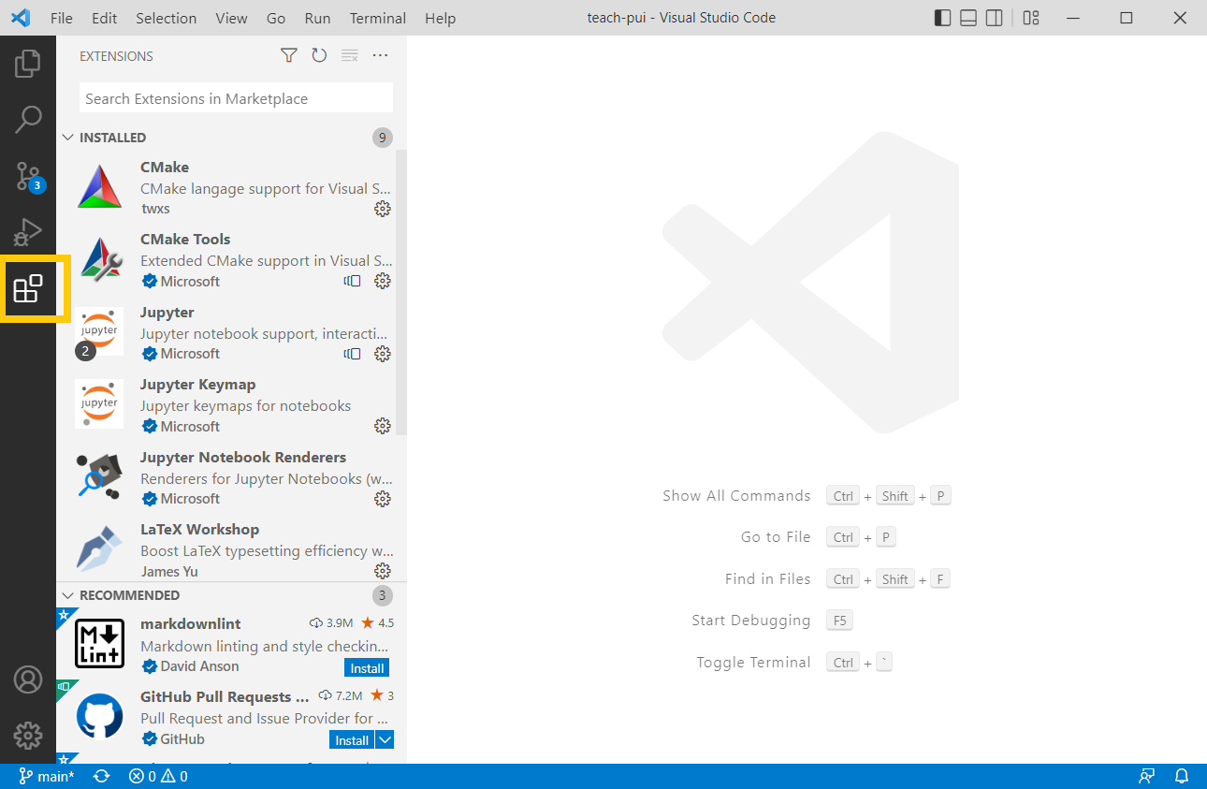Viewport: 1207px width, 789px height.
Task: Clear extensions search results icon
Action: pyautogui.click(x=350, y=56)
